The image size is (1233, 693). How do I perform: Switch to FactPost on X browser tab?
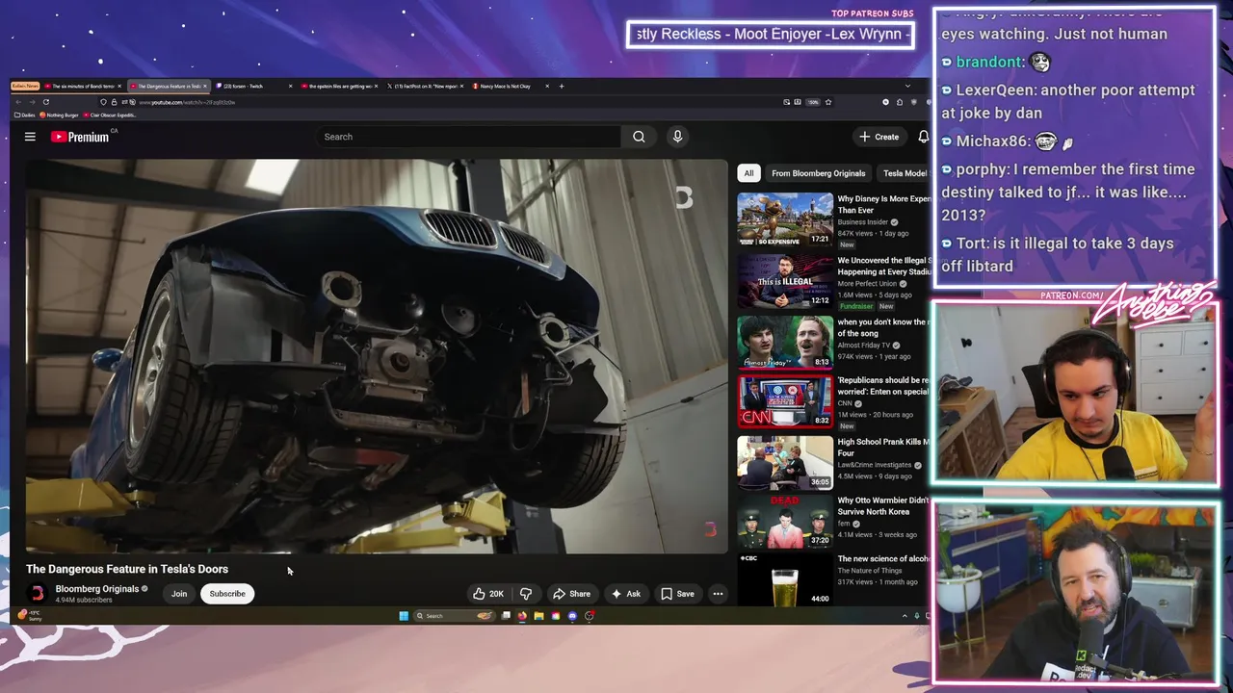[x=424, y=86]
